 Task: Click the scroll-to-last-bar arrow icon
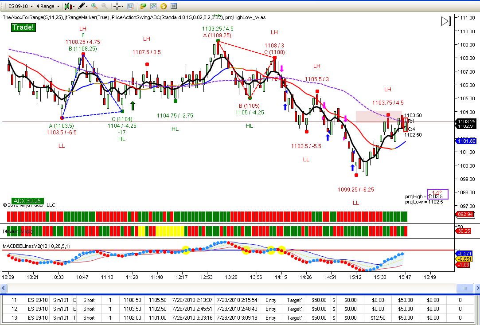446,21
